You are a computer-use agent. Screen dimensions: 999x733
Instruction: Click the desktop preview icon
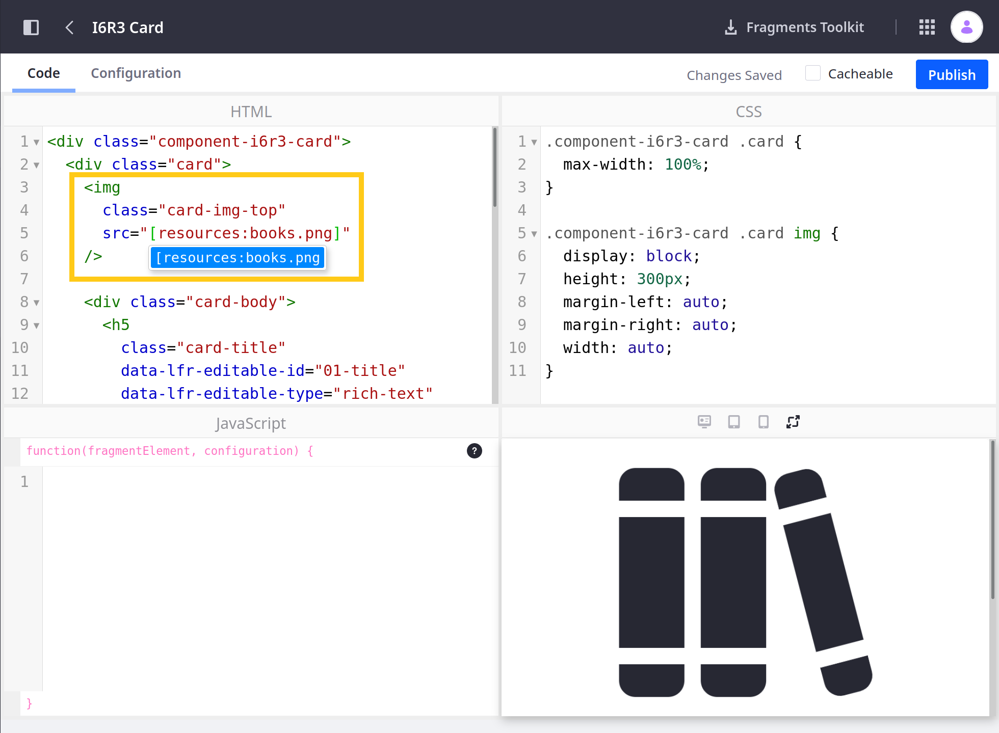click(x=703, y=422)
